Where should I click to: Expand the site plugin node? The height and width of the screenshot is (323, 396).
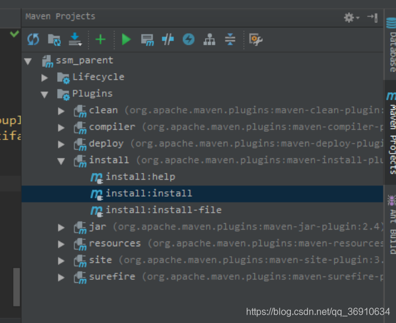(61, 260)
